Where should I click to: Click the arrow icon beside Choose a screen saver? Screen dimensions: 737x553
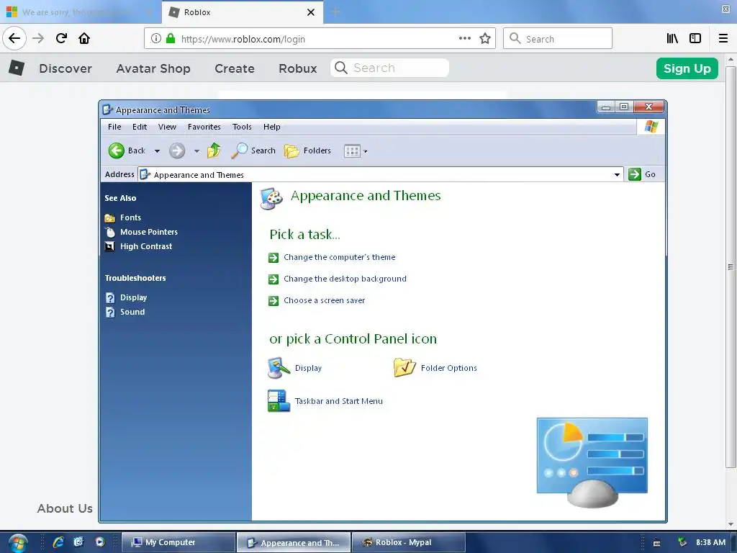[x=273, y=301]
